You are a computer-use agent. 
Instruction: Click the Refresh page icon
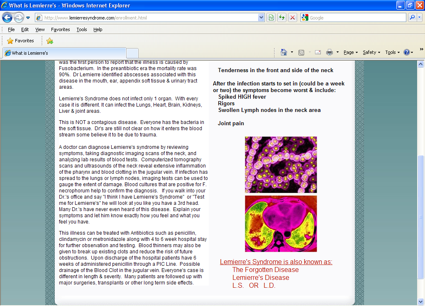tap(282, 18)
